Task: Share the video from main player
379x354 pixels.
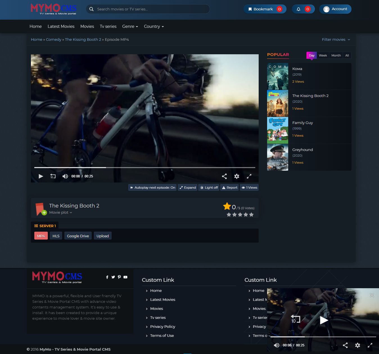Action: (224, 176)
